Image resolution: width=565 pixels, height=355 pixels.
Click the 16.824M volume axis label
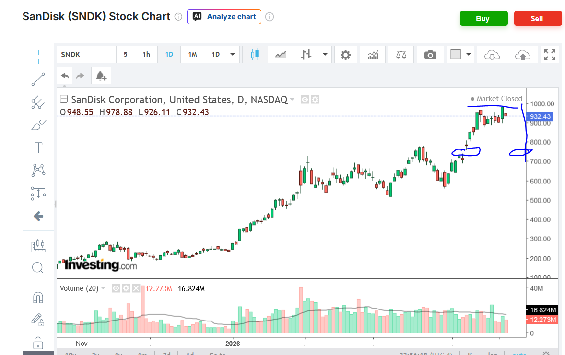point(542,310)
